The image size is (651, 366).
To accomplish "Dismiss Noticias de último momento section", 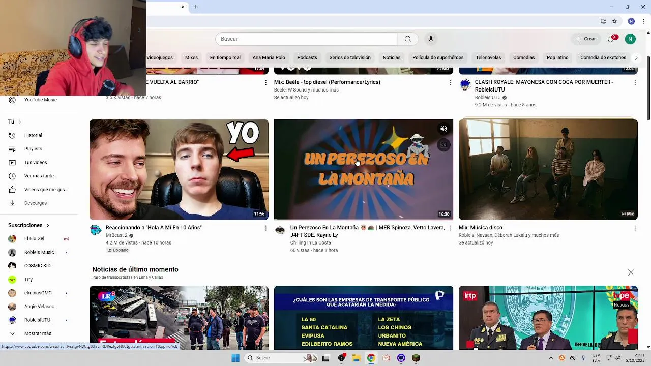I will tap(631, 273).
